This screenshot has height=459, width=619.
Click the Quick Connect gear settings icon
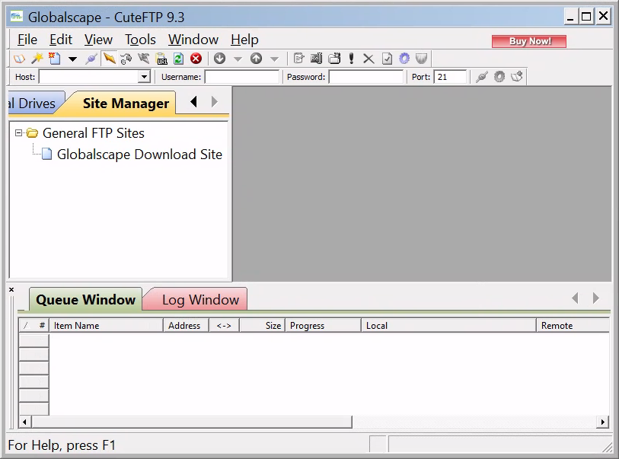[499, 77]
